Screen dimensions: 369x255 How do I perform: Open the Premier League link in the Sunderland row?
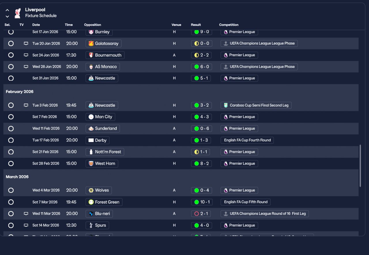239,129
